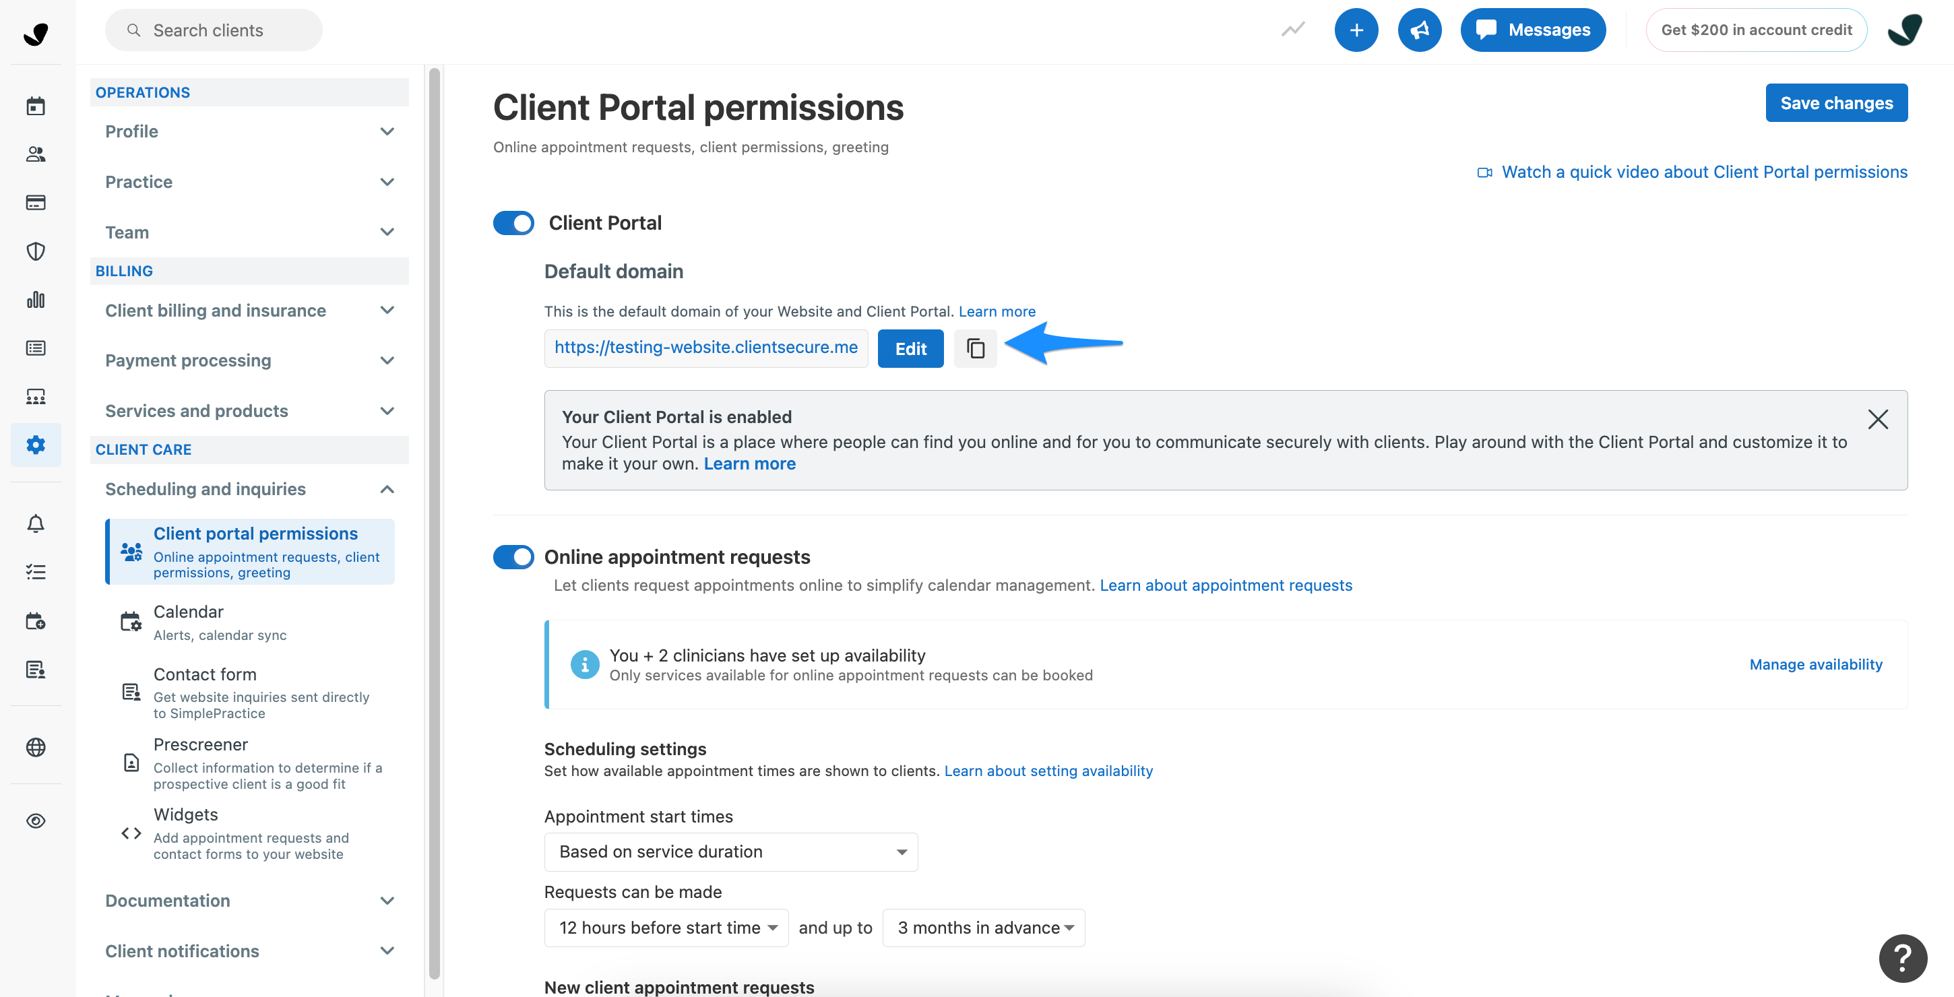Open the reminders bell icon
Image resolution: width=1954 pixels, height=997 pixels.
tap(36, 524)
